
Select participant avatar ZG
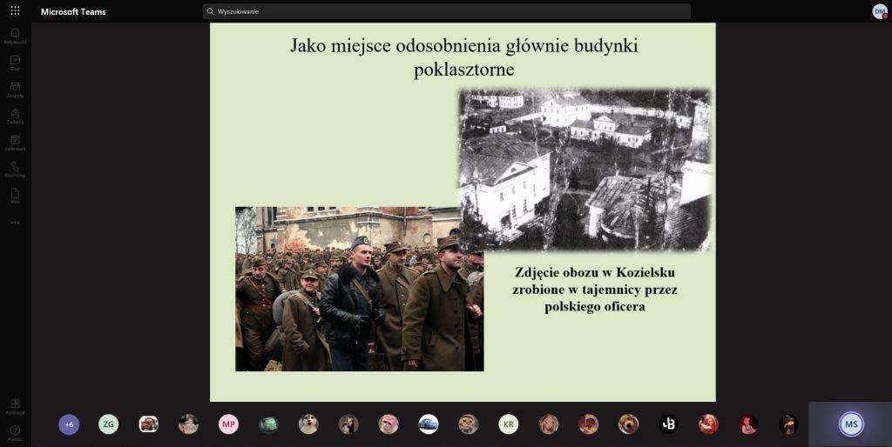click(108, 424)
